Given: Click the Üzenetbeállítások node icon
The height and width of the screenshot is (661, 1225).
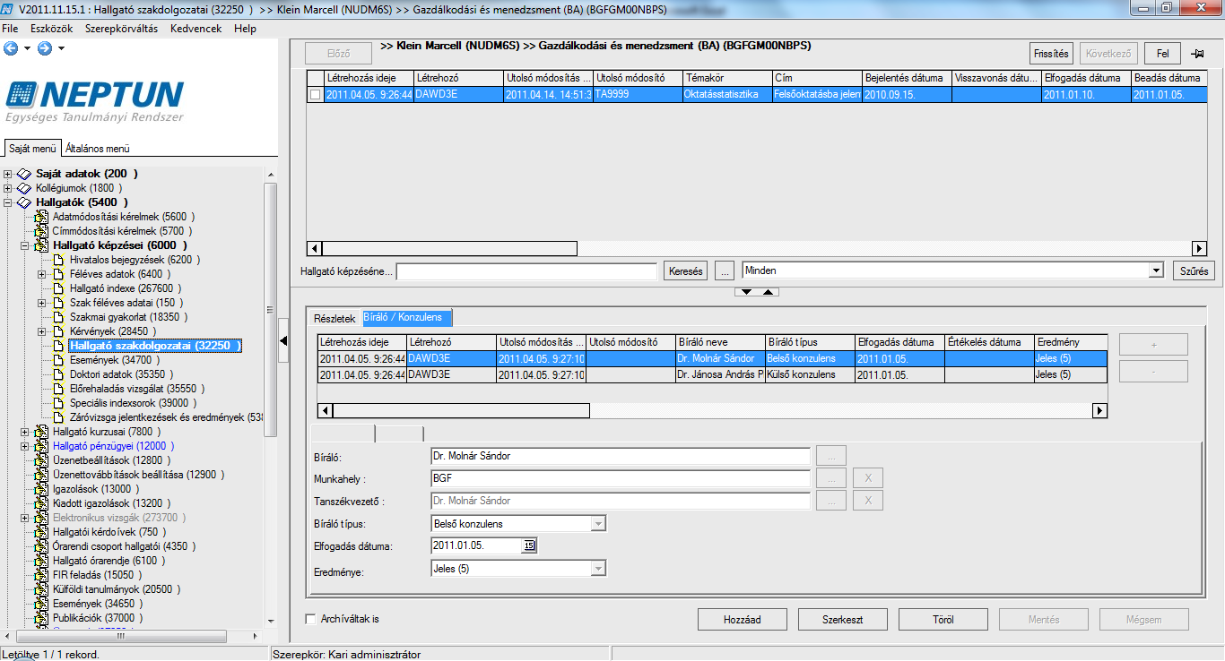Looking at the screenshot, I should click(x=42, y=460).
